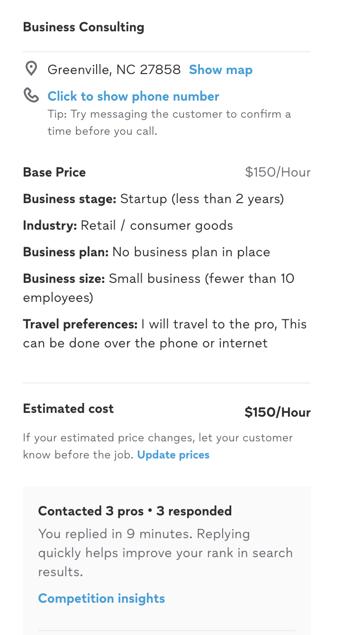Click the Greenville, NC 27858 address text
The width and height of the screenshot is (361, 635).
[x=114, y=70]
